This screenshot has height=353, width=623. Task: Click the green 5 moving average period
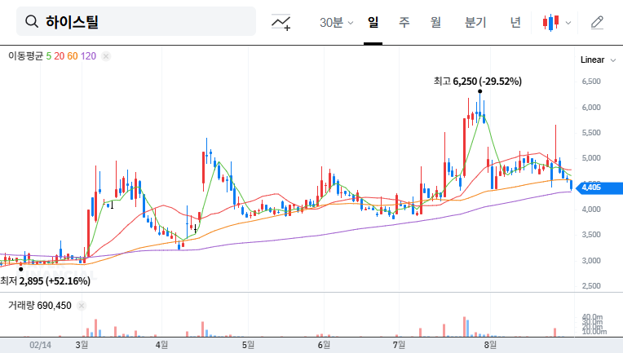click(48, 56)
